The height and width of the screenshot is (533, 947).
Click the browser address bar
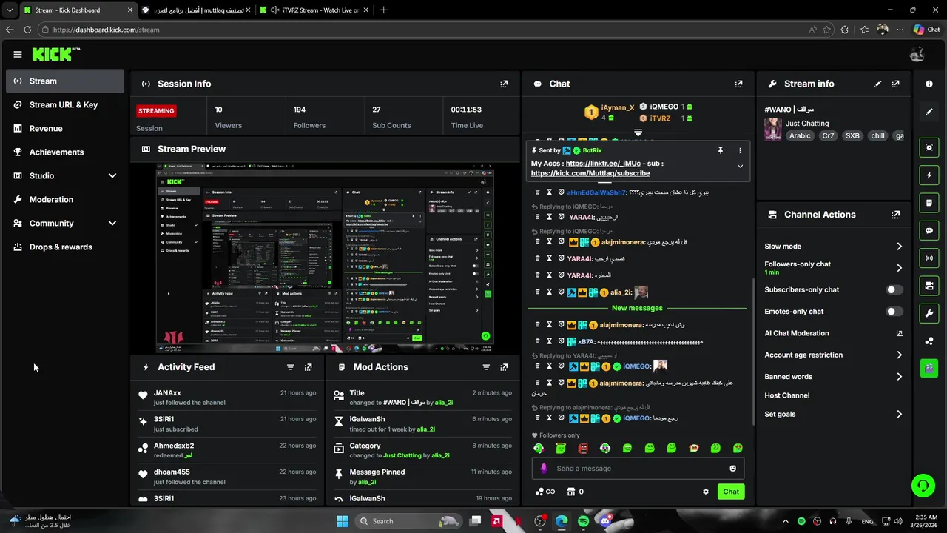[x=422, y=30]
